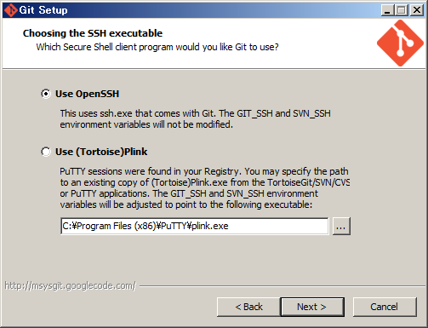The image size is (428, 328).
Task: Click the bold "Use OpenSSH" label text
Action: tap(87, 94)
